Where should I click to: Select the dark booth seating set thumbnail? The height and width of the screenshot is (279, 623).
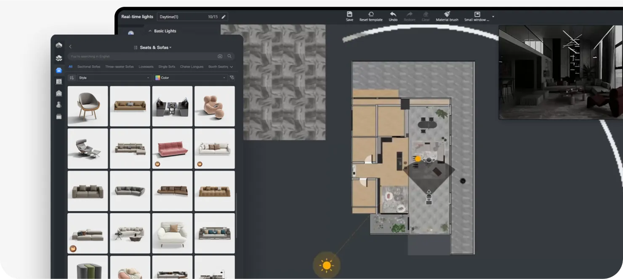pos(173,106)
